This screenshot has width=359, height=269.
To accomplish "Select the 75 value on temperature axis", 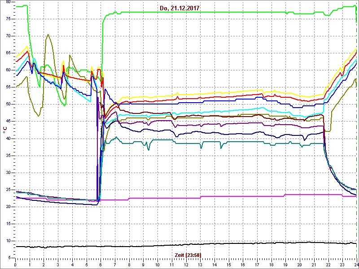I will click(x=8, y=19).
